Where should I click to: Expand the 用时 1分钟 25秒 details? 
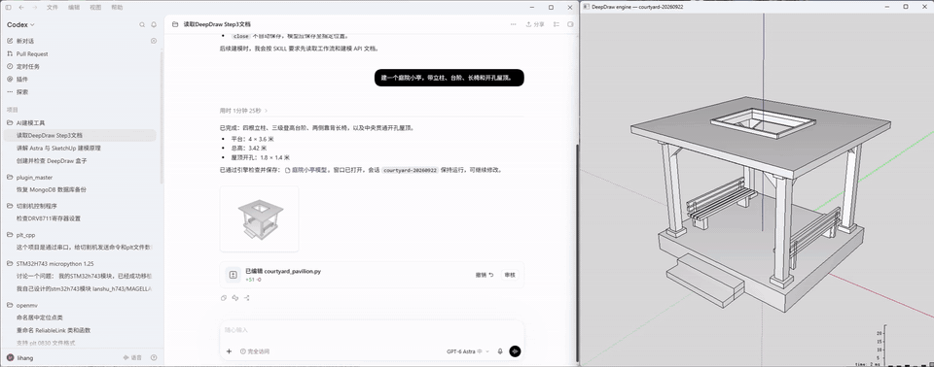click(x=243, y=111)
